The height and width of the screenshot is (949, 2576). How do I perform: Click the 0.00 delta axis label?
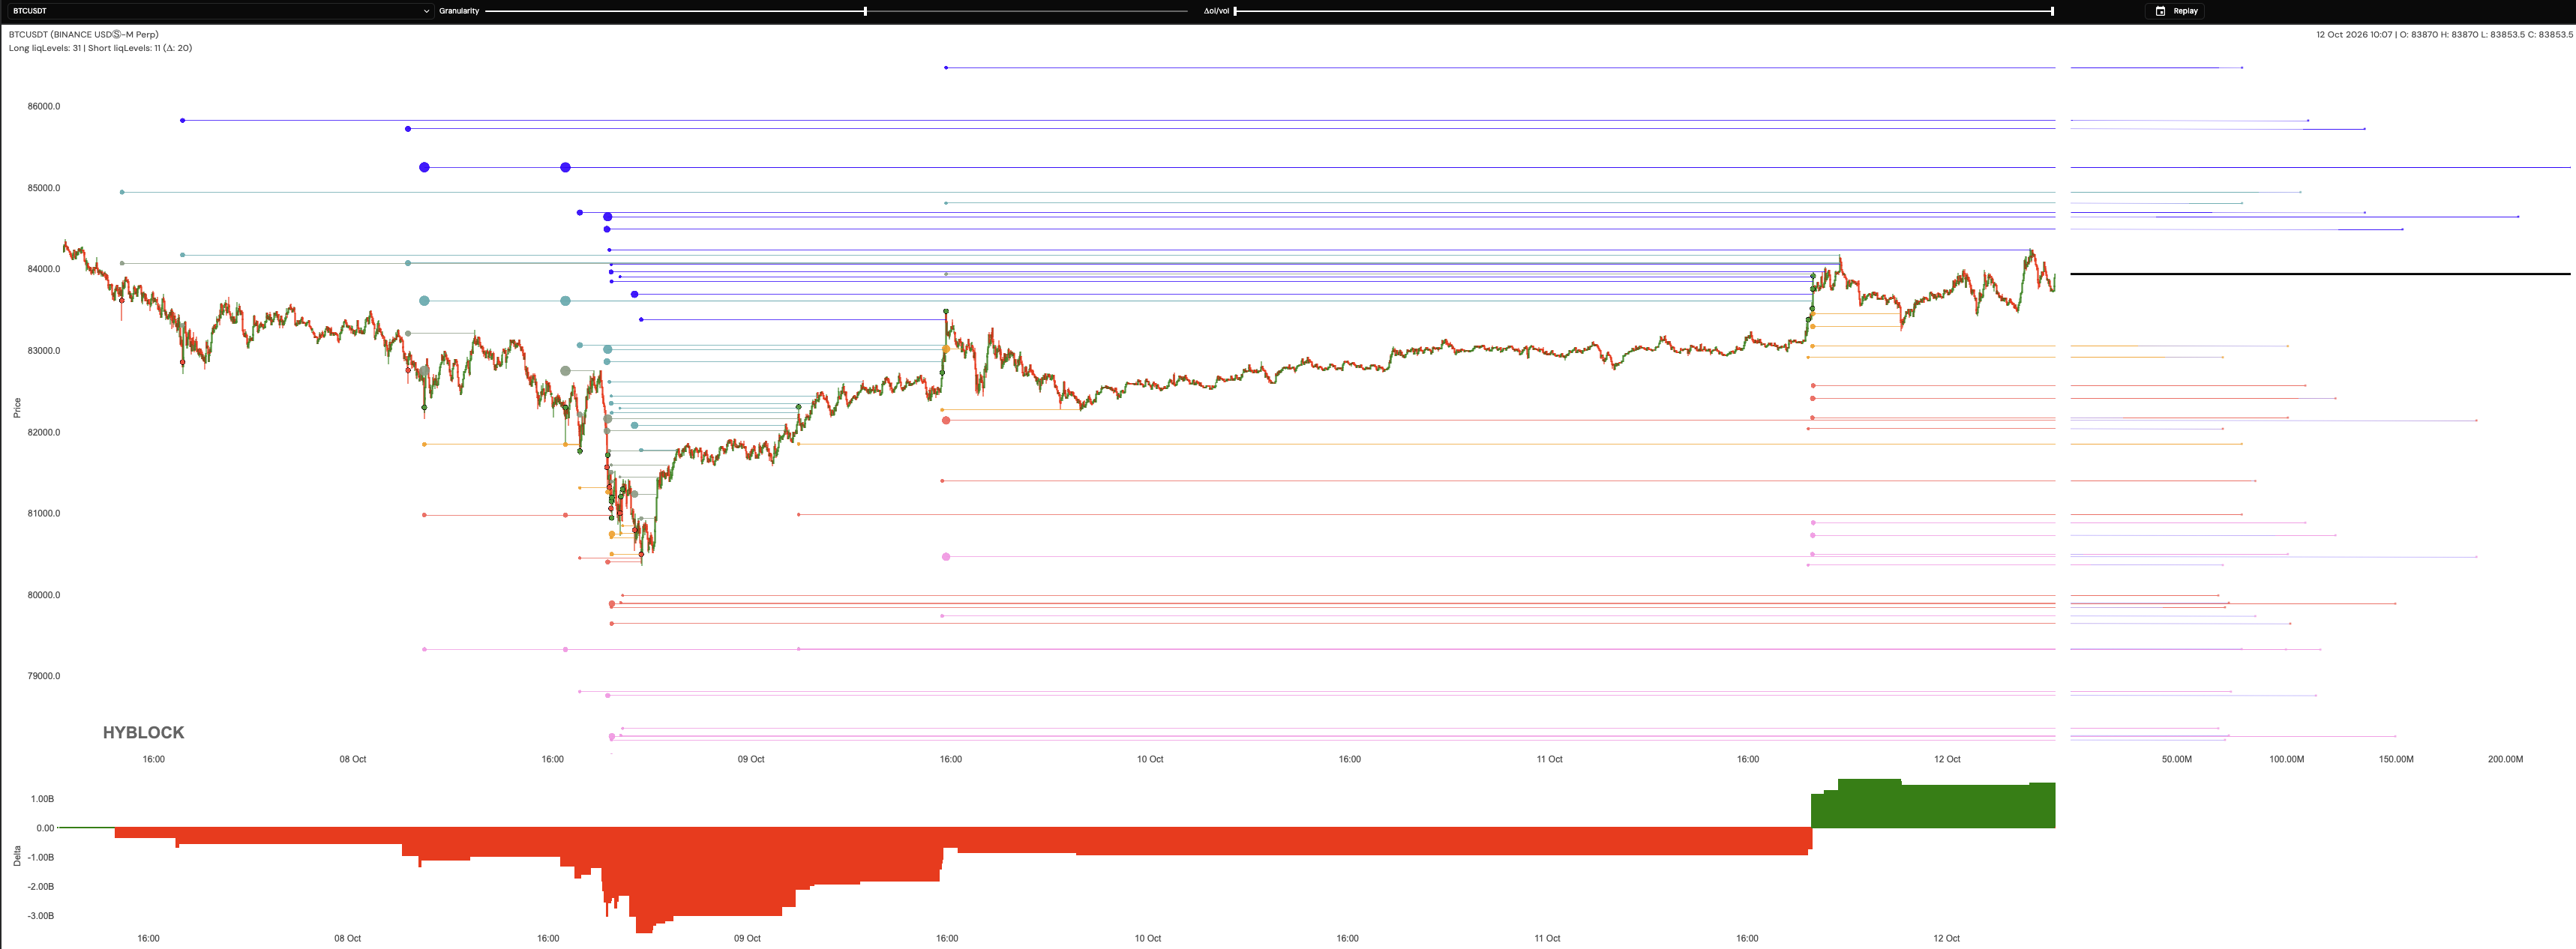pyautogui.click(x=45, y=828)
